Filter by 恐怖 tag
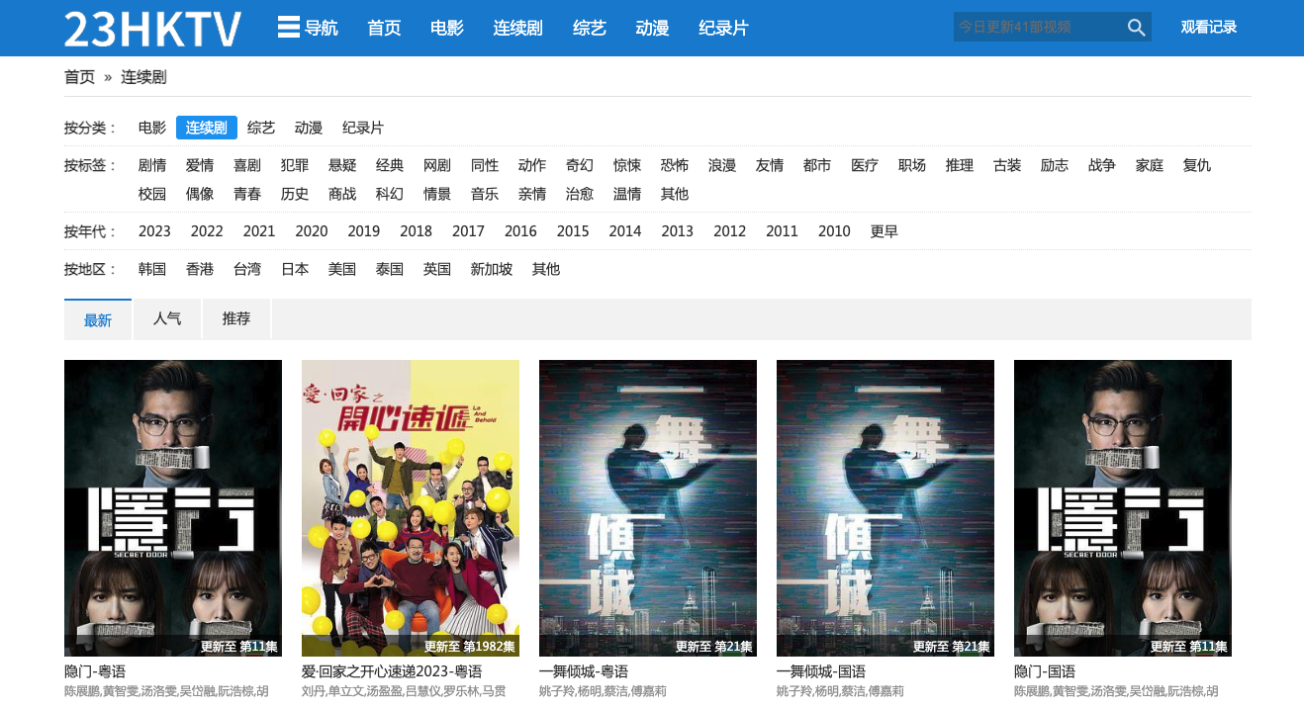The image size is (1304, 709). point(675,165)
